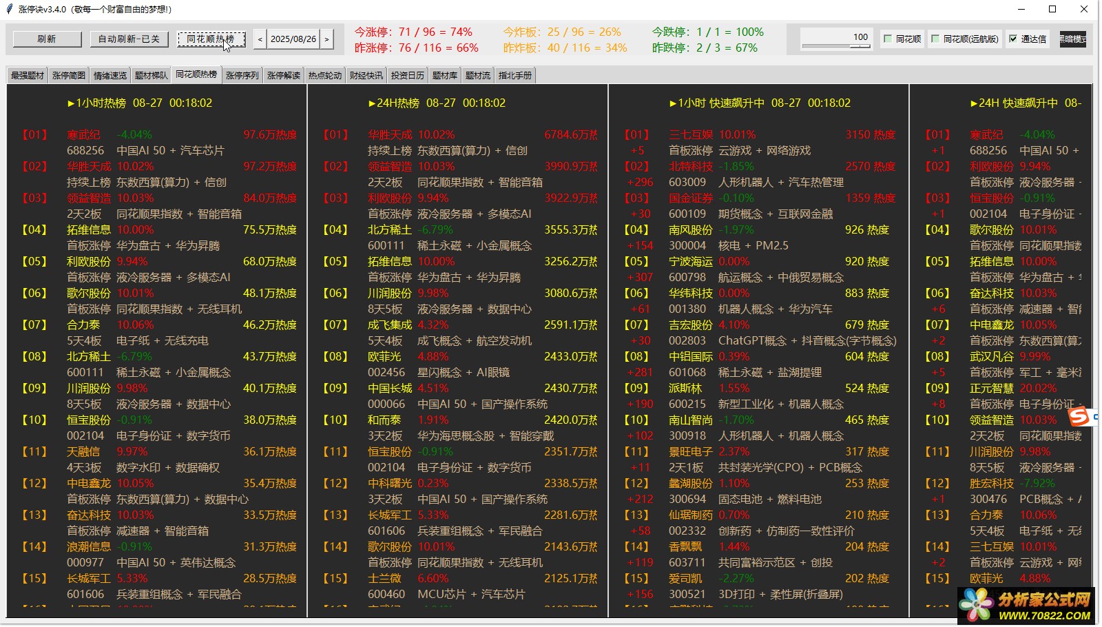This screenshot has width=1102, height=627.
Task: Select 正元智慧 in 24H 快速飙升中 list
Action: [x=992, y=389]
